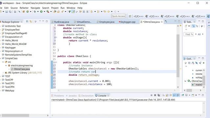The height and width of the screenshot is (118, 210).
Task: Click the editor vertical scrollbar thumb
Action: pyautogui.click(x=178, y=56)
